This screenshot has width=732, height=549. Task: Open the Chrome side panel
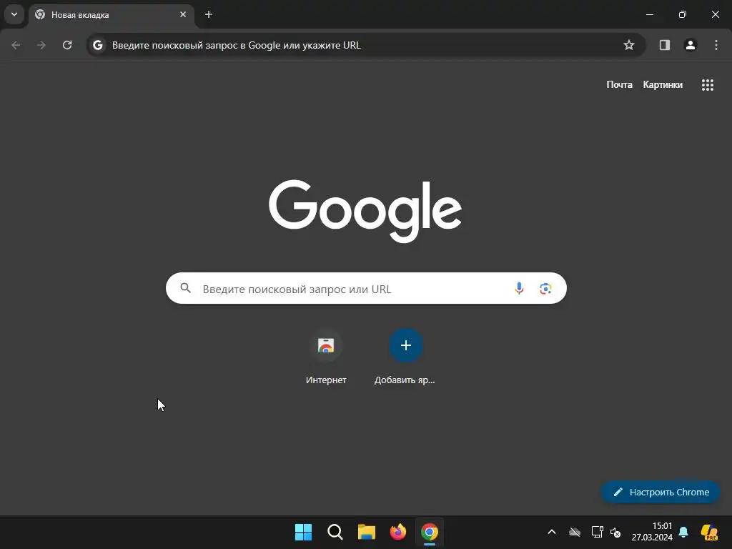pyautogui.click(x=665, y=45)
